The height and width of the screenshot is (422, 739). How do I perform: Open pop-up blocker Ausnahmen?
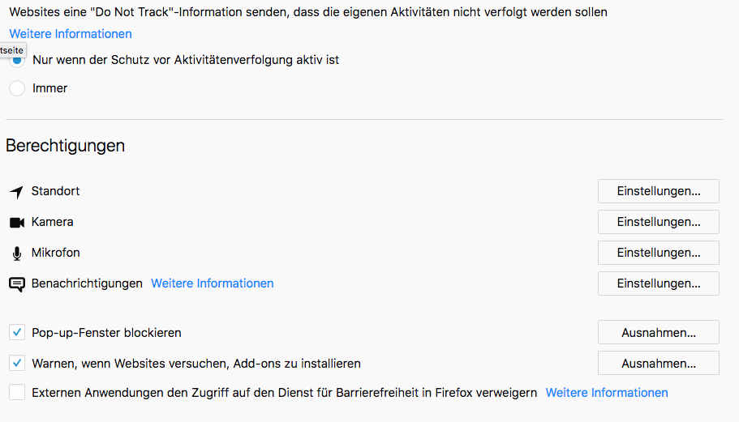658,332
